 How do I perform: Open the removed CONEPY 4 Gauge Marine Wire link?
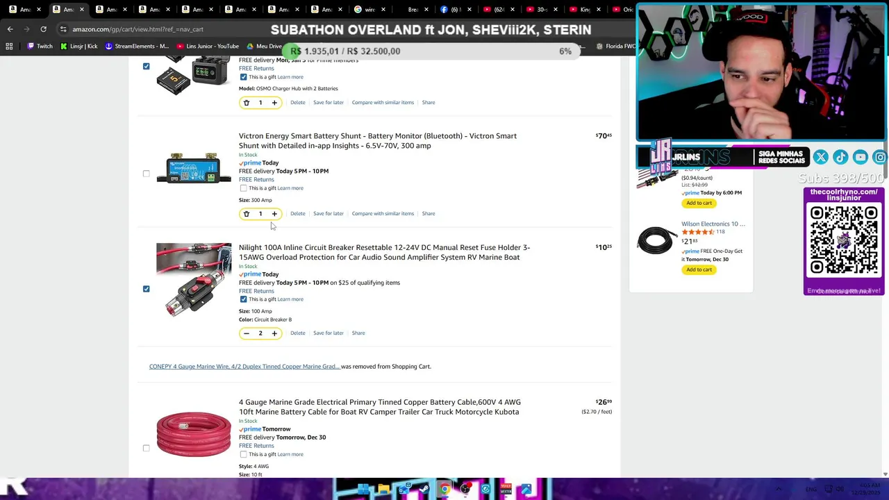[x=244, y=367]
